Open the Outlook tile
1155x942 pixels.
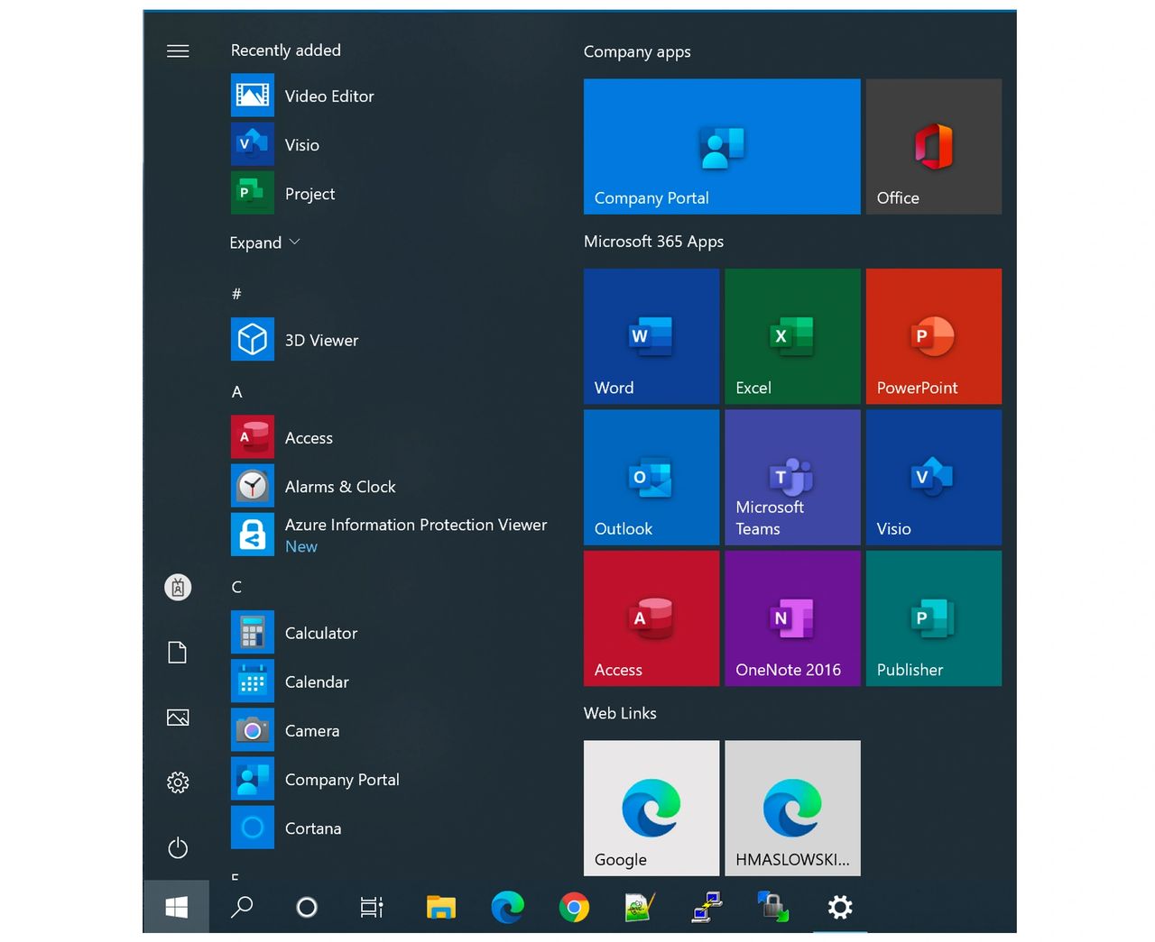click(651, 477)
